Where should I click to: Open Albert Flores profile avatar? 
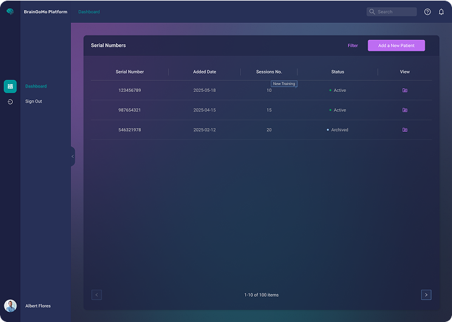coord(10,306)
